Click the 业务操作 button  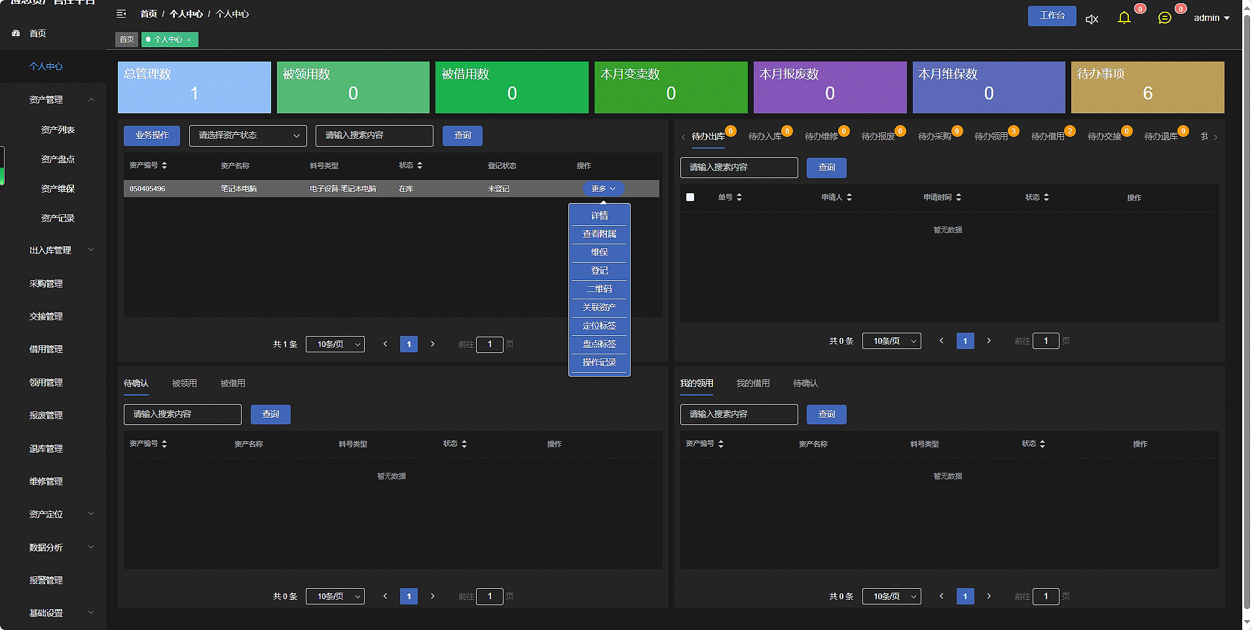click(x=152, y=136)
